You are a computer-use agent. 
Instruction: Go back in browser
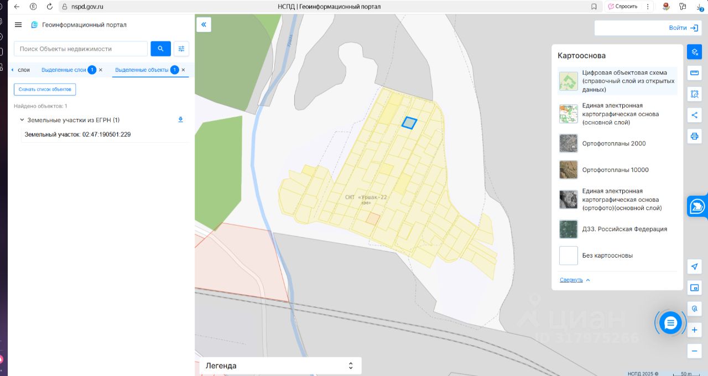click(x=17, y=7)
